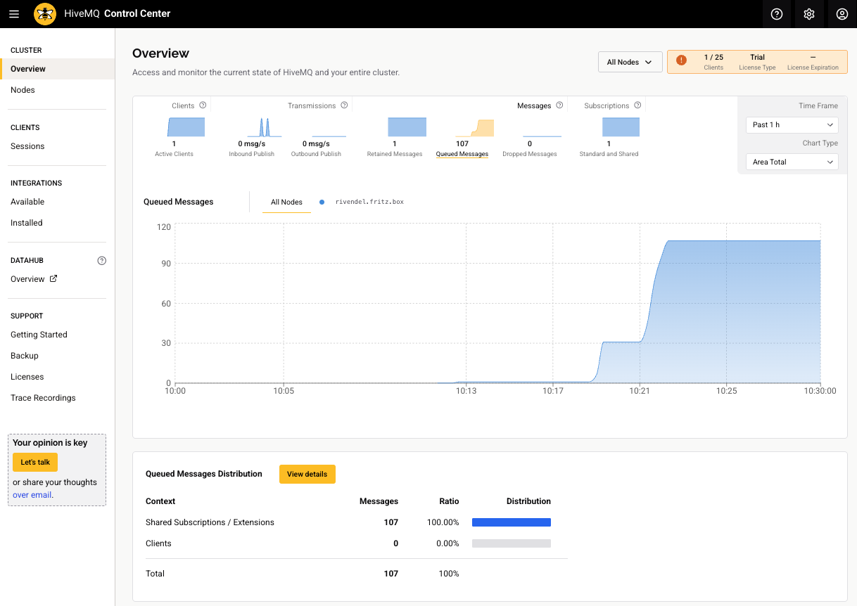Open the Chart Type dropdown
The image size is (857, 606).
click(792, 162)
